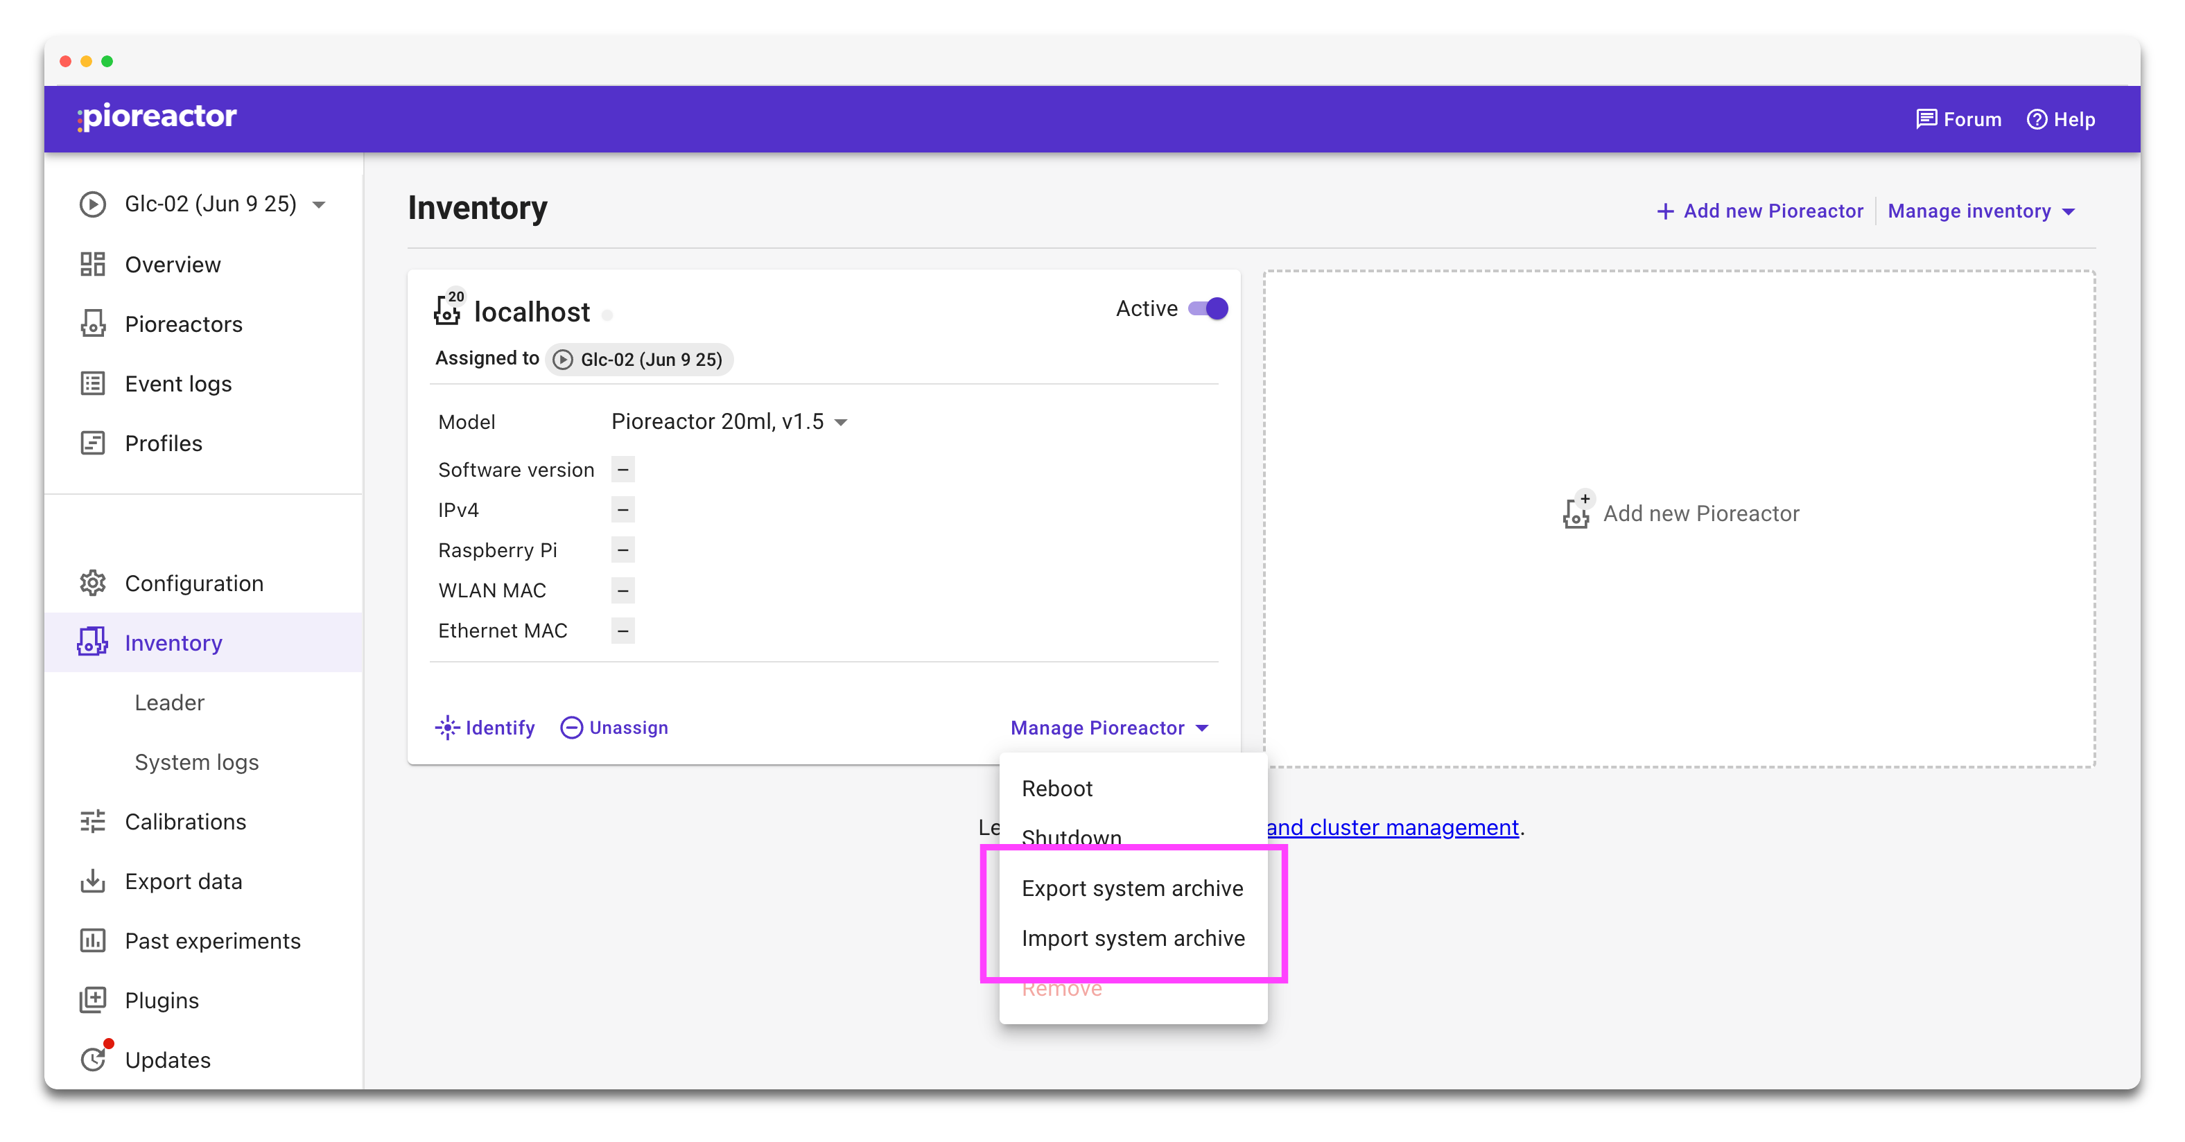Toggle the Active switch for localhost
The width and height of the screenshot is (2185, 1142).
[1208, 308]
